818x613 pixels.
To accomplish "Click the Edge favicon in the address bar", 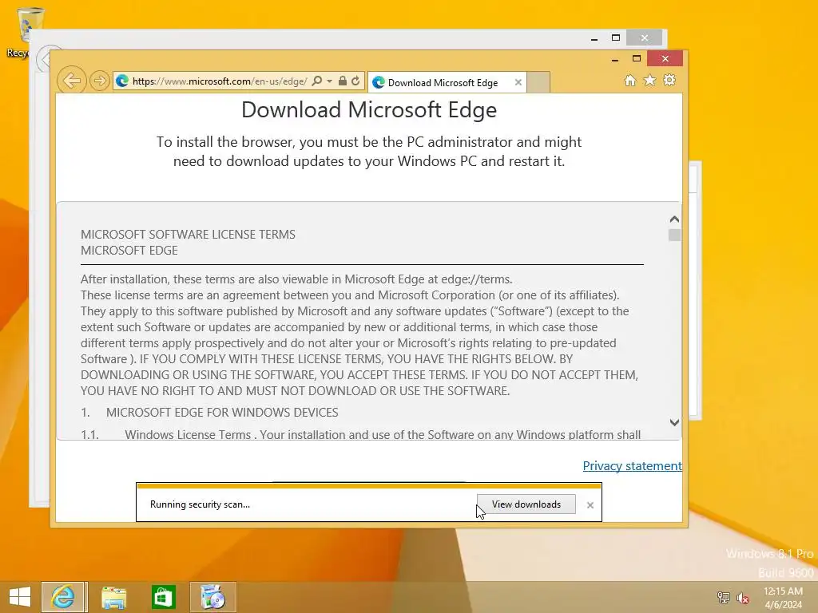I will point(122,81).
